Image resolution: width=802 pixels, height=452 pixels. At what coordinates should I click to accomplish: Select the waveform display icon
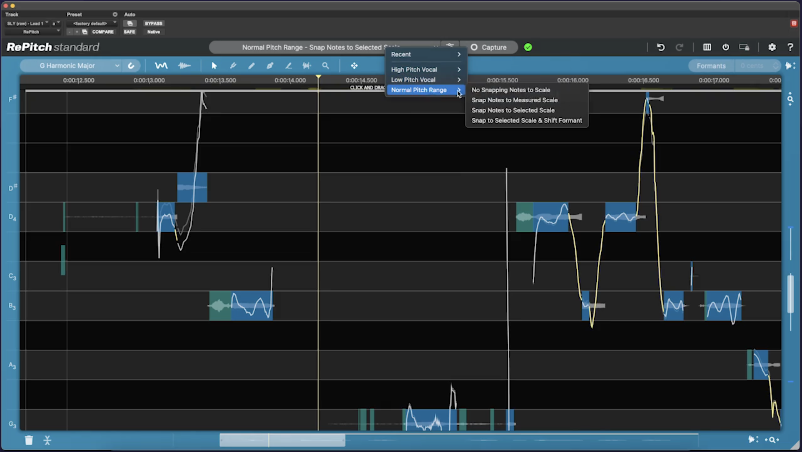184,66
